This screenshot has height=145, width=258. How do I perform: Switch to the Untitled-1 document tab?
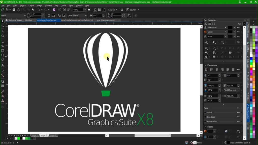(x=29, y=20)
